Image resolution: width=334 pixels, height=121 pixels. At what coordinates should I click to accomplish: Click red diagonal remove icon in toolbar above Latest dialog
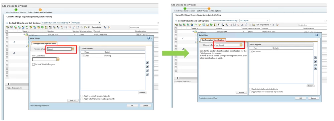70,27
